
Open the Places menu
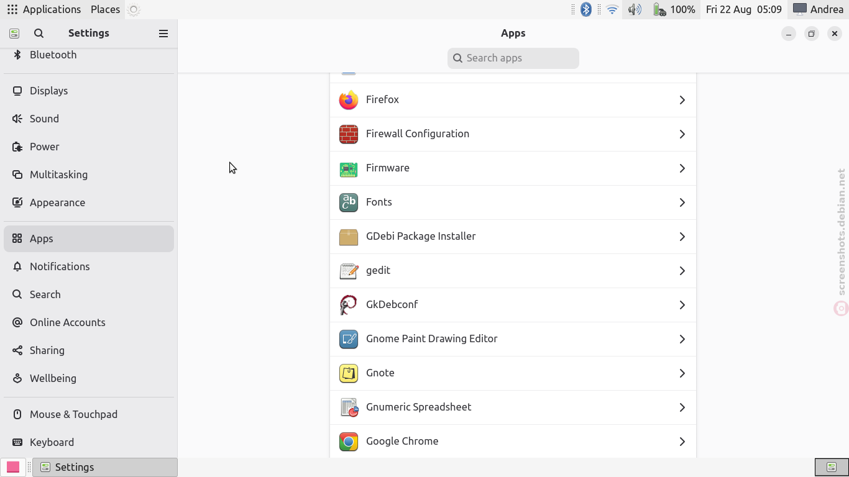[x=105, y=9]
